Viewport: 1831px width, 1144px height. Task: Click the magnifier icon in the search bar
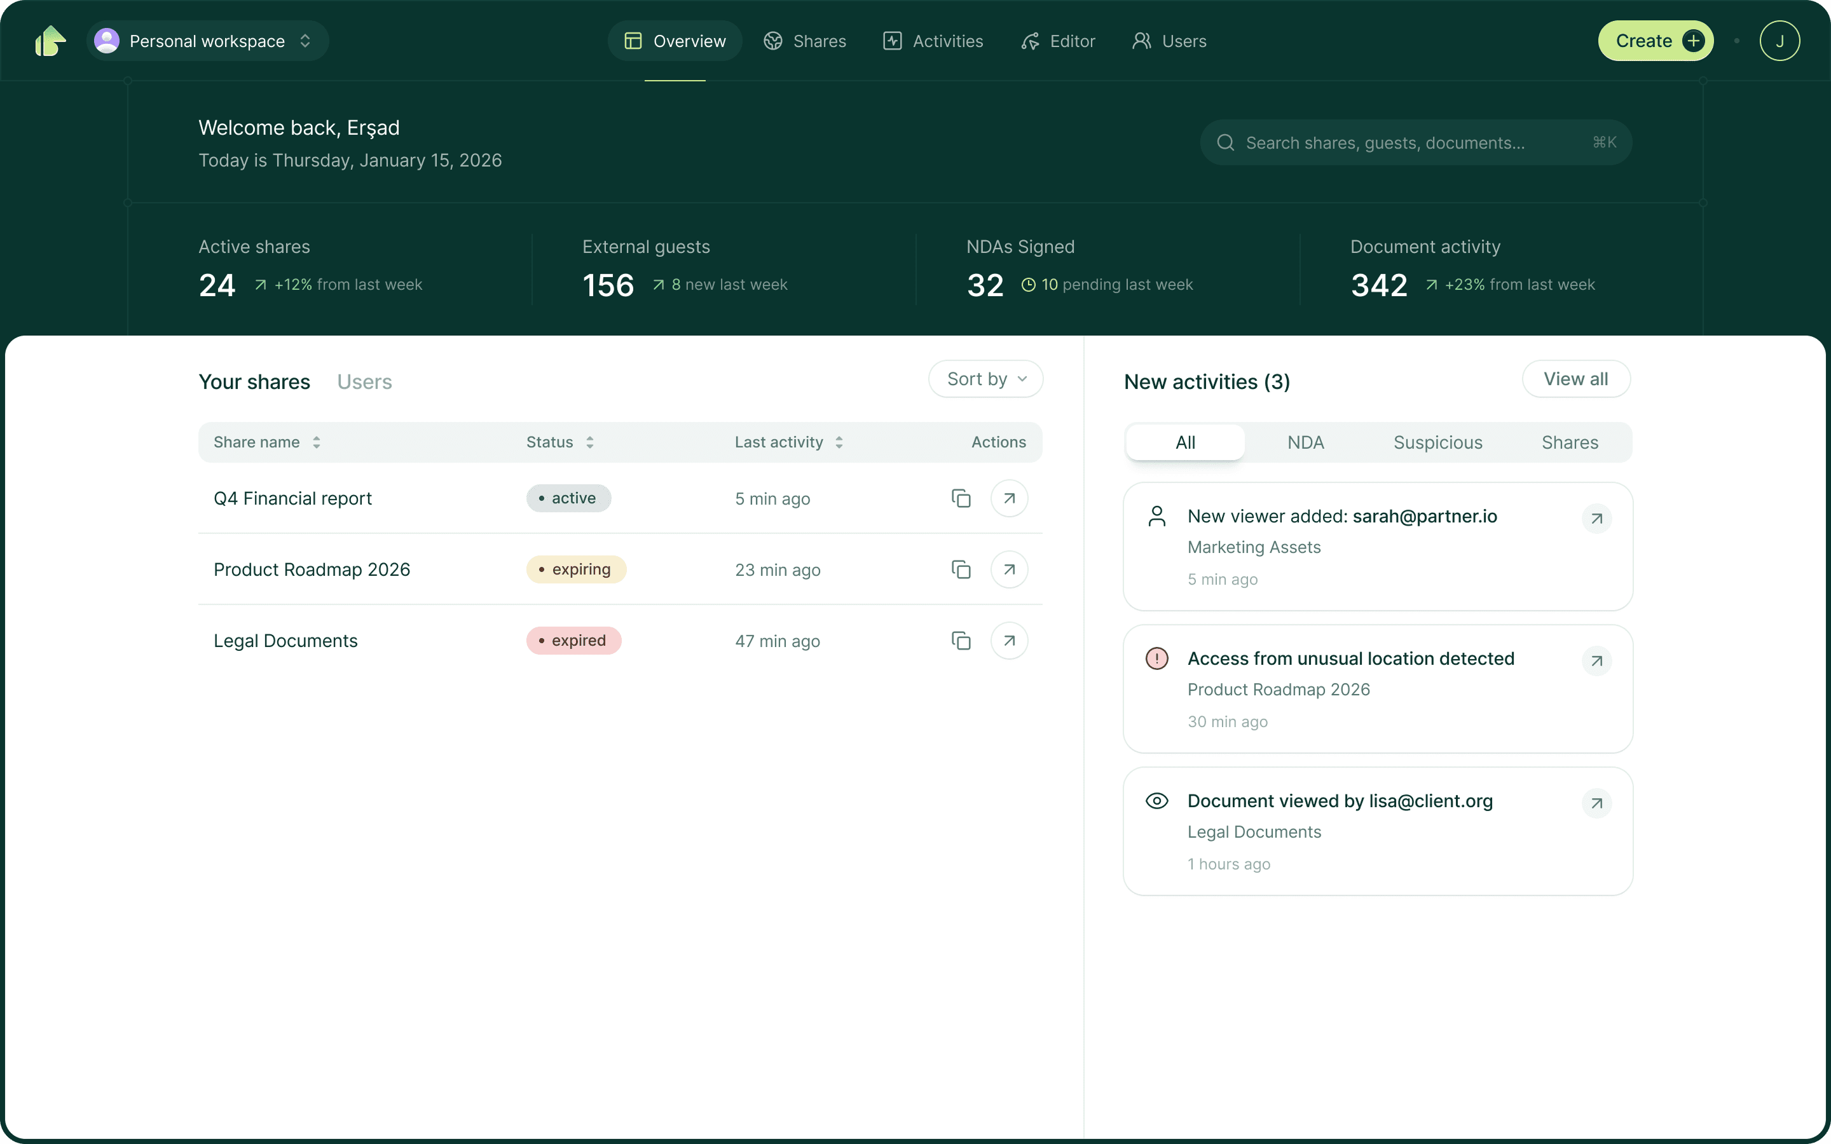click(x=1226, y=142)
